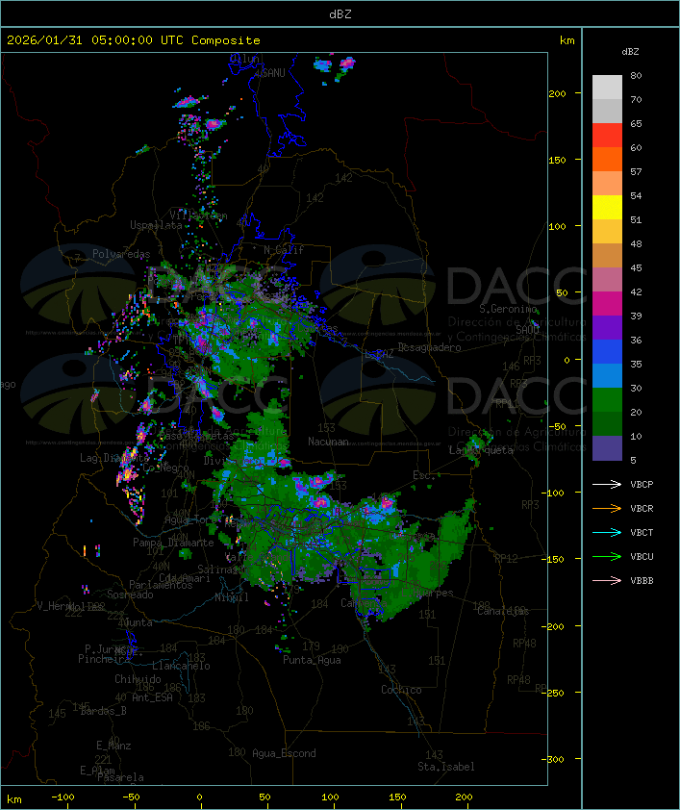Click the 05:00:00 UTC Composite timestamp

coord(134,40)
